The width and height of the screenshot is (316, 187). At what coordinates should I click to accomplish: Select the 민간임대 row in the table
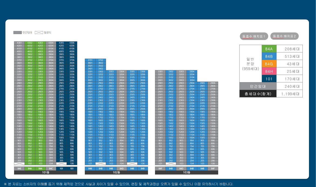(258, 86)
